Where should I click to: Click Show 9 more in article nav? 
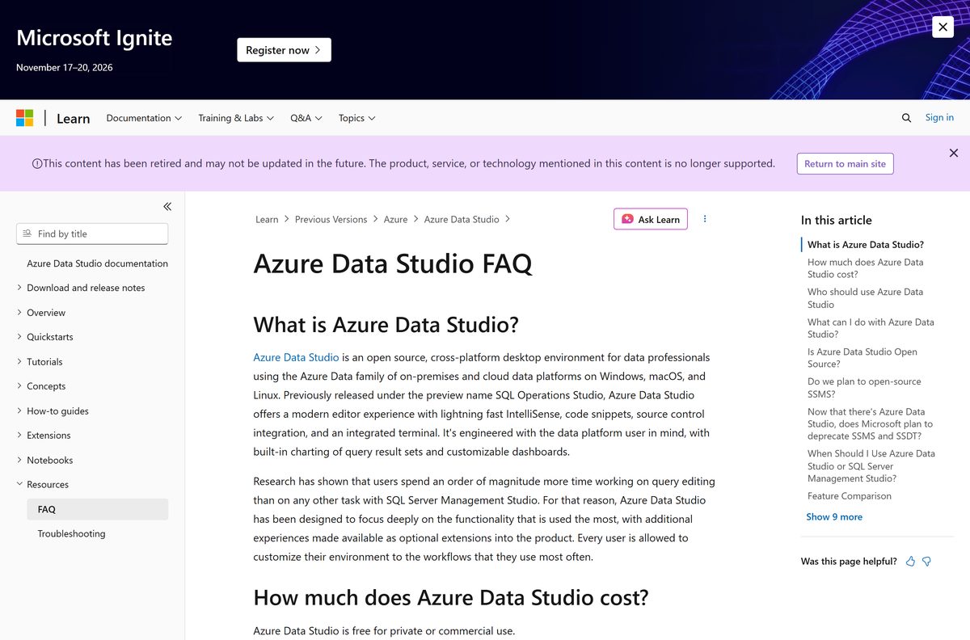(834, 517)
